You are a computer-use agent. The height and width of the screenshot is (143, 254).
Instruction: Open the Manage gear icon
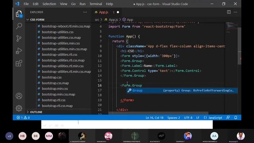[19, 108]
